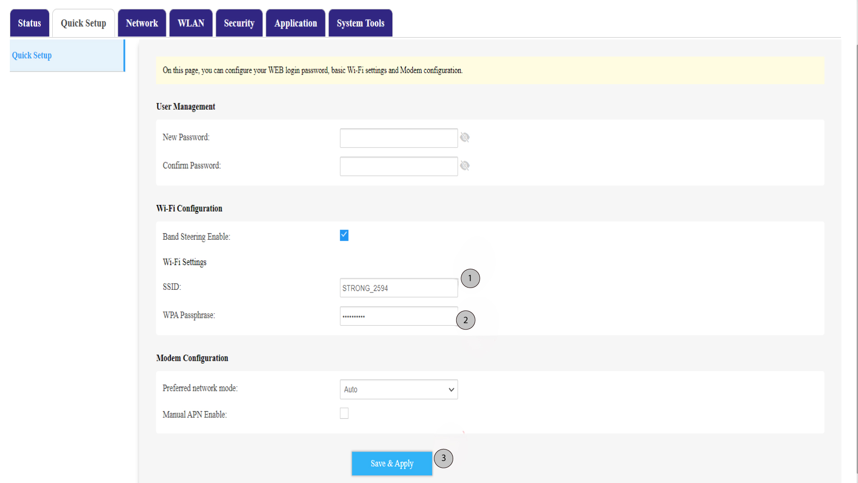The height and width of the screenshot is (483, 858).
Task: Click the 'Modem Configuration' section heading
Action: pos(192,358)
